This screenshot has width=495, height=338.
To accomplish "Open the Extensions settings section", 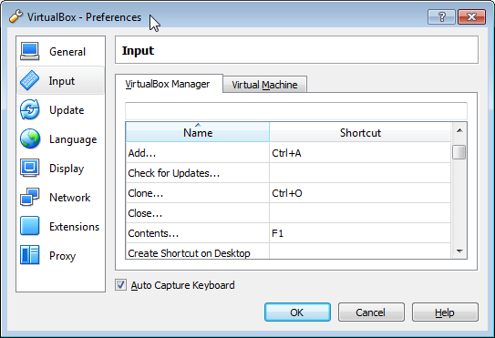I will point(60,226).
